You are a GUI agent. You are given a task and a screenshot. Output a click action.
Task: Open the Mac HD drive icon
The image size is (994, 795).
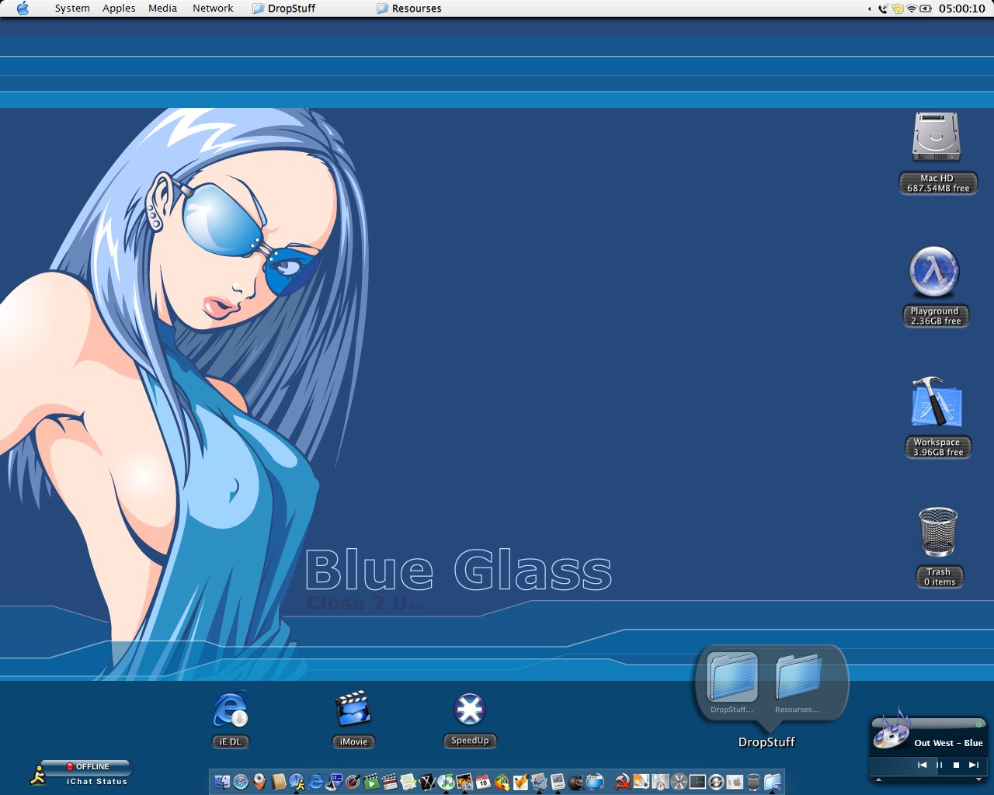coord(937,137)
